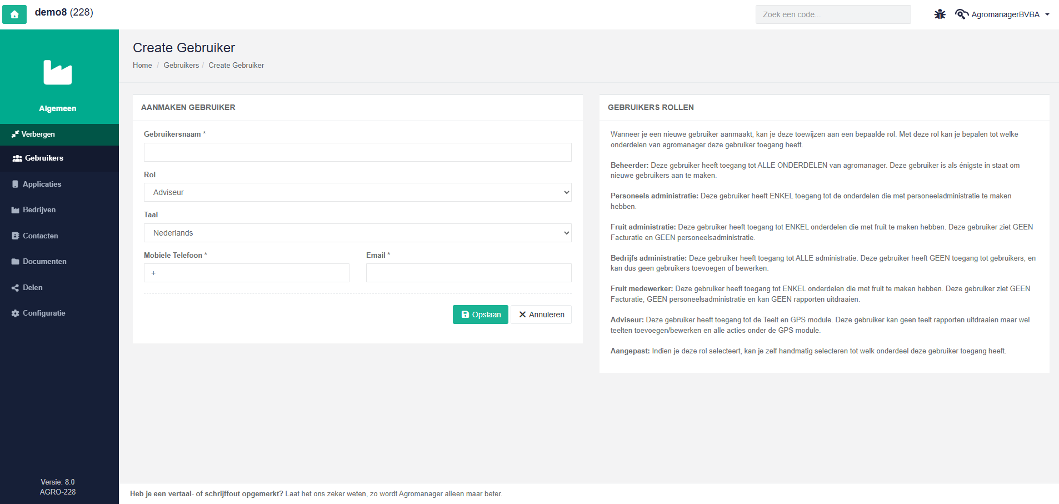Click the Contacten address book icon
Screen dimensions: 1059x504
coord(16,236)
